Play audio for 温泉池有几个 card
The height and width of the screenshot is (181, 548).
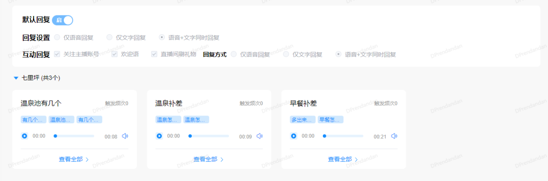point(24,136)
